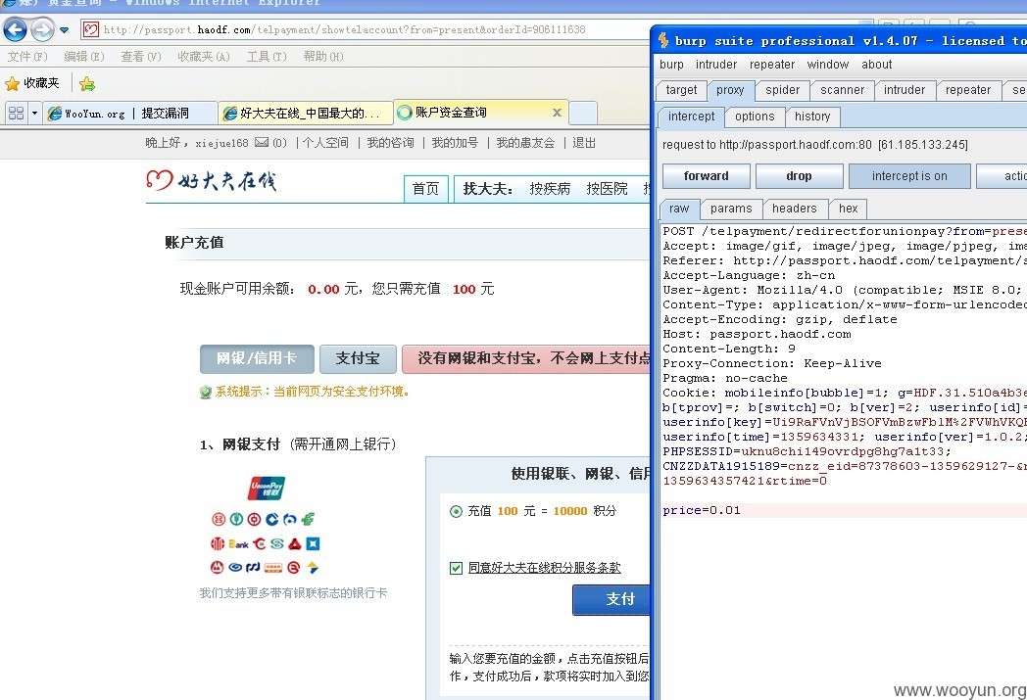The height and width of the screenshot is (700, 1027).
Task: Select the history sub-tab under proxy
Action: tap(812, 117)
